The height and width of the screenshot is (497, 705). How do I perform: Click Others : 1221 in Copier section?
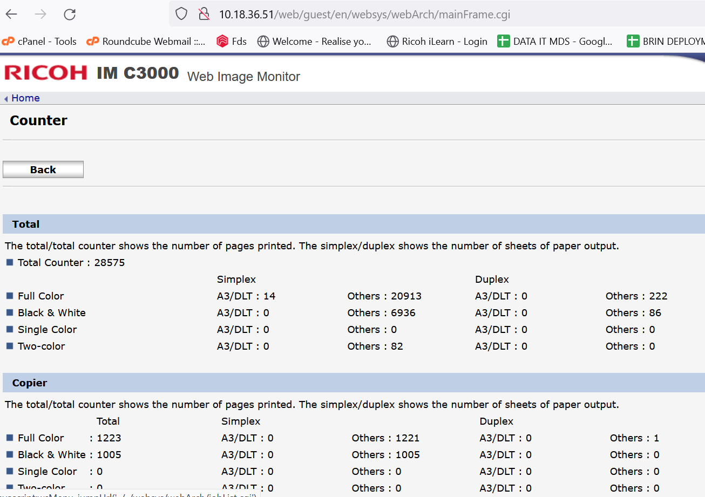385,438
